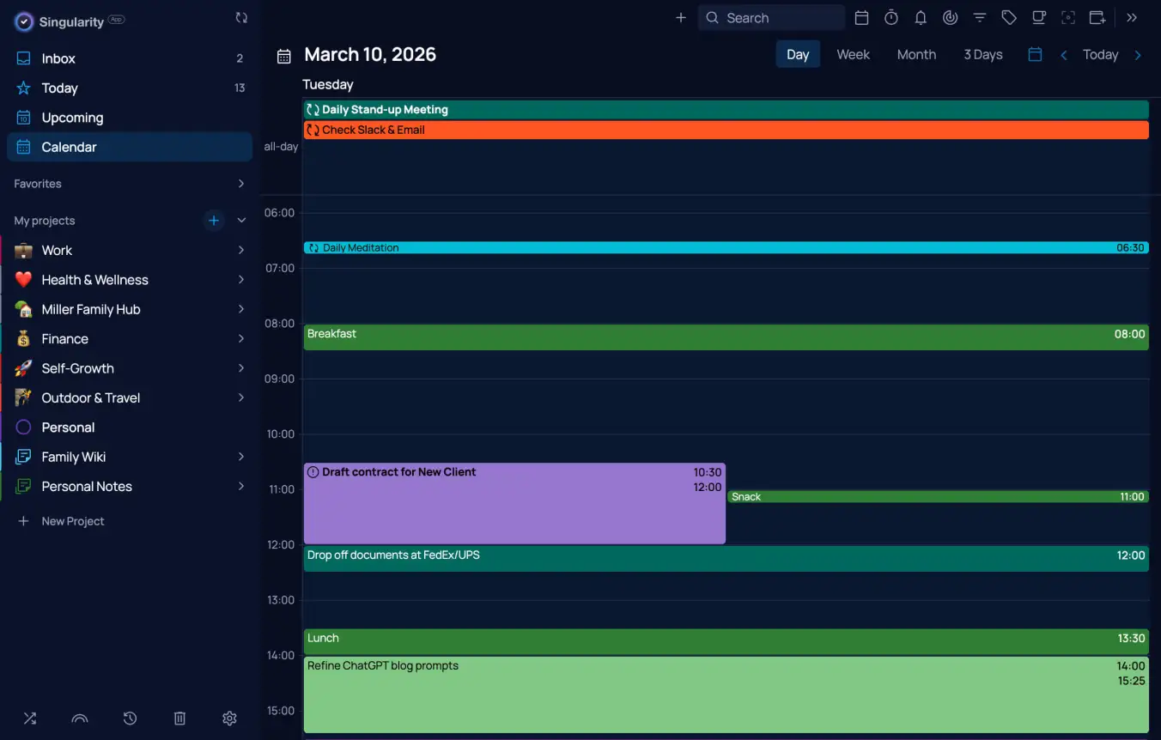Open the Daily Meditation event
Screen dimensions: 1161x740
(726, 248)
